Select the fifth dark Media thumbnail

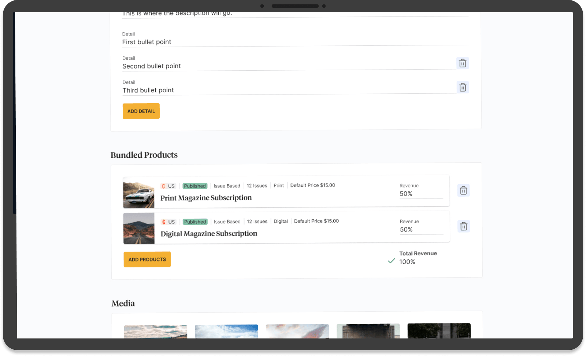tap(439, 331)
